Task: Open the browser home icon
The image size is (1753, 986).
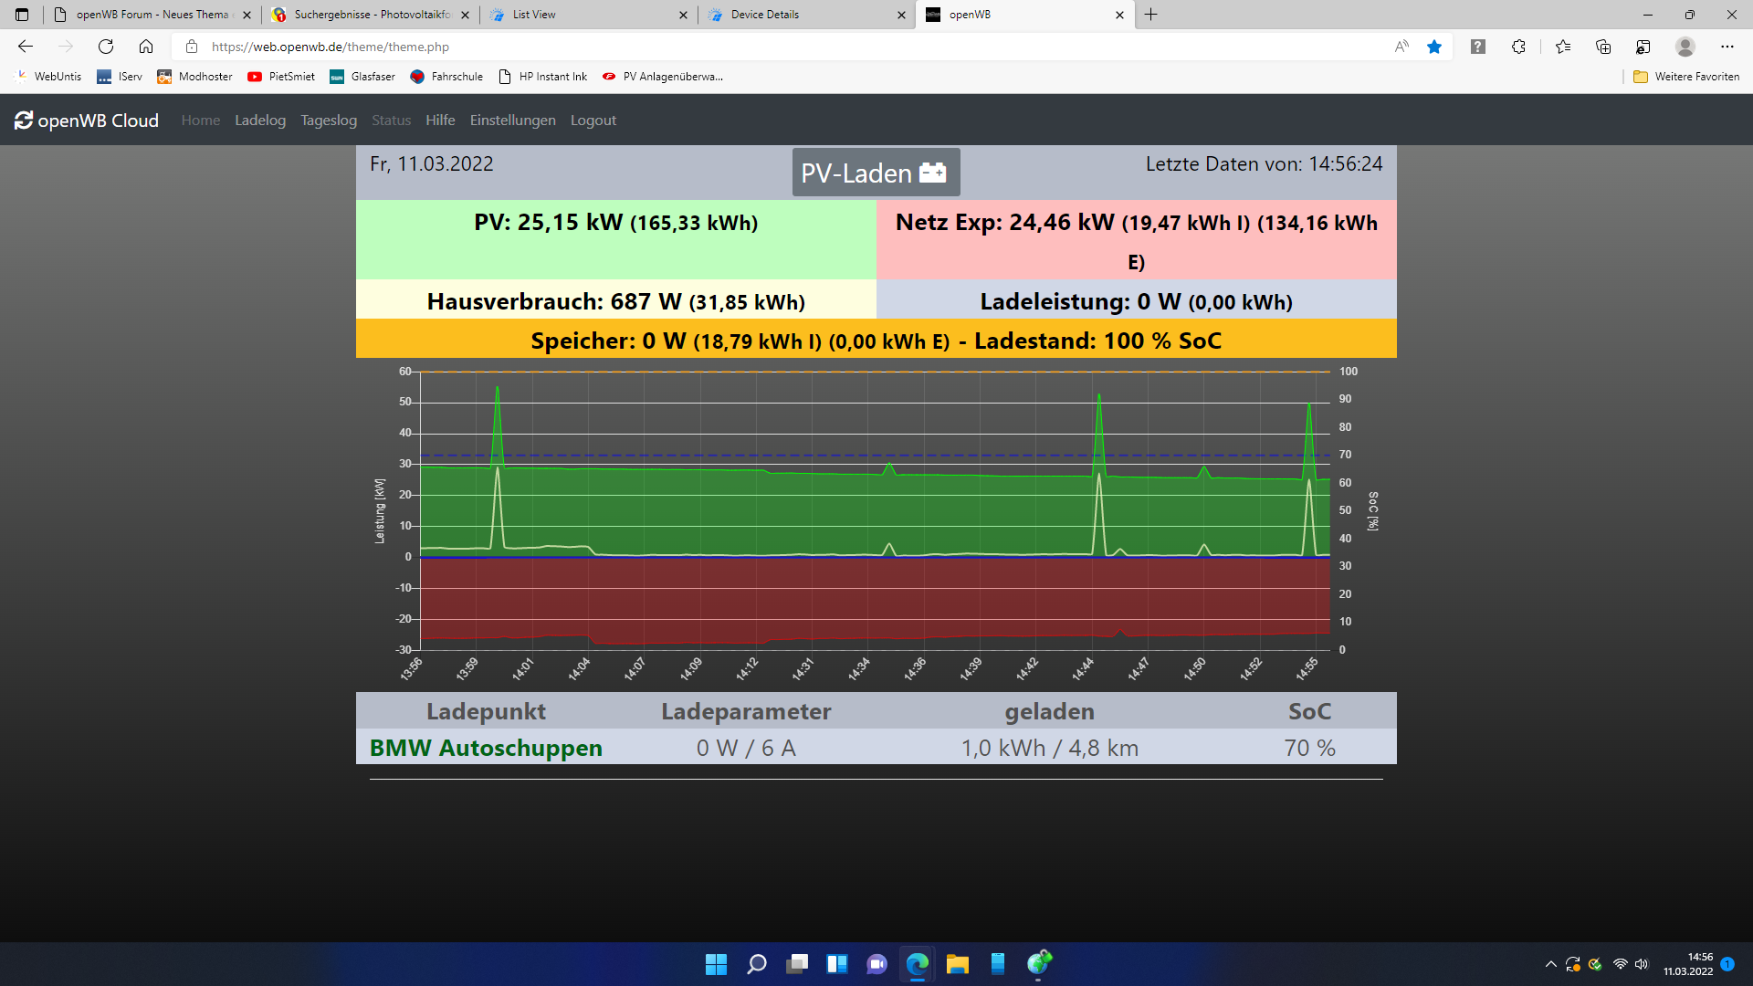Action: (146, 47)
